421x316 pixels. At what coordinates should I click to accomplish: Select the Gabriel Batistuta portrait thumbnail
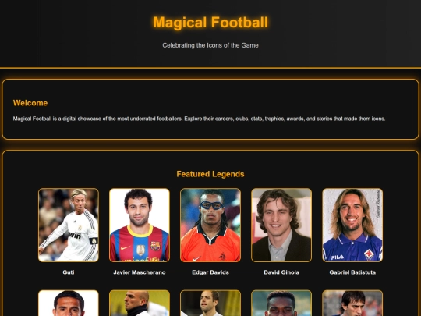[352, 225]
